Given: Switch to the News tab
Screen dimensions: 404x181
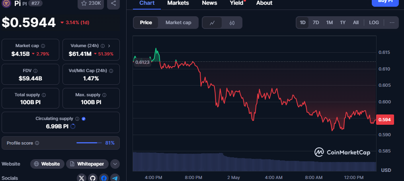Looking at the screenshot, I should point(209,3).
